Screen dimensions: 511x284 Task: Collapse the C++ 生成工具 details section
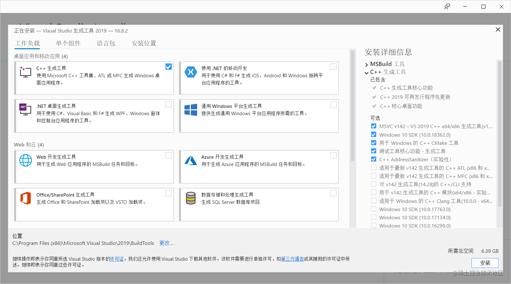(x=366, y=73)
